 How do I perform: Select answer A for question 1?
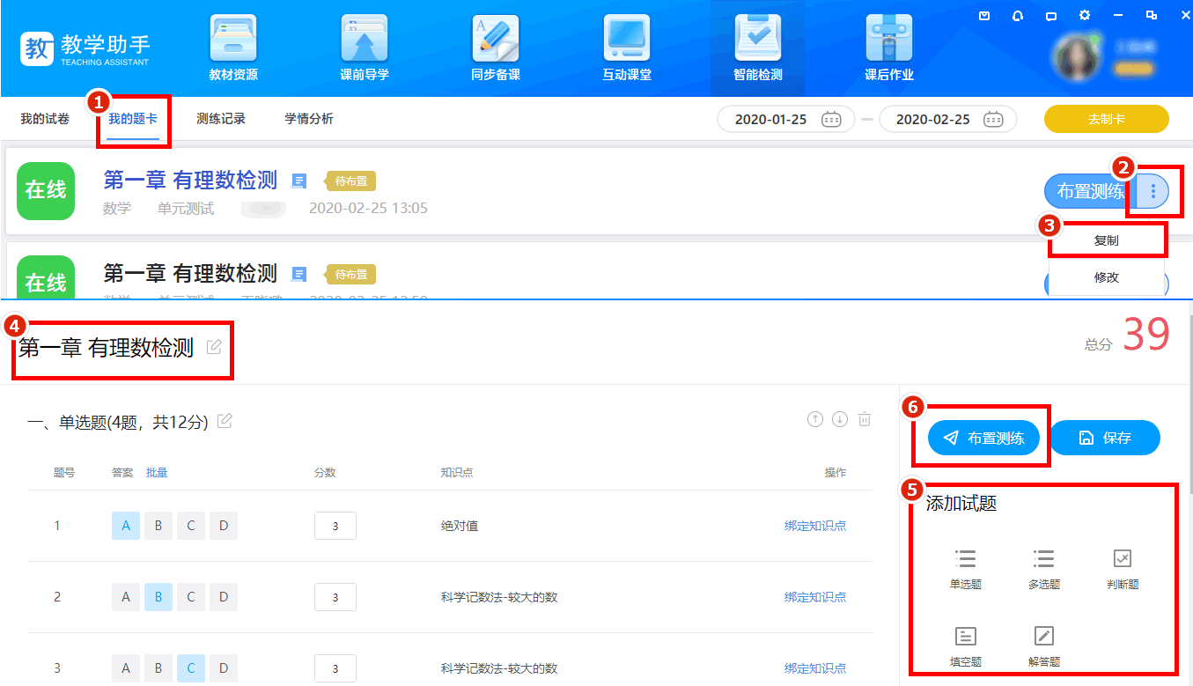click(x=126, y=526)
